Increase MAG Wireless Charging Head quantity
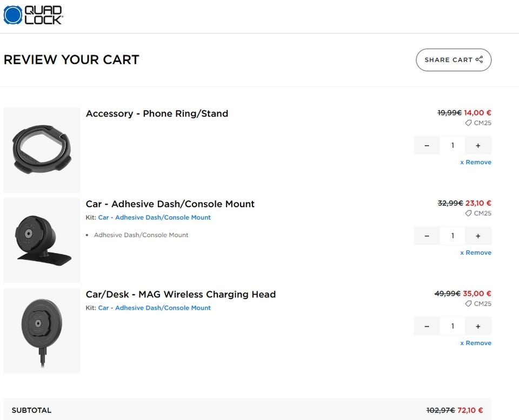This screenshot has height=420, width=519. (478, 326)
